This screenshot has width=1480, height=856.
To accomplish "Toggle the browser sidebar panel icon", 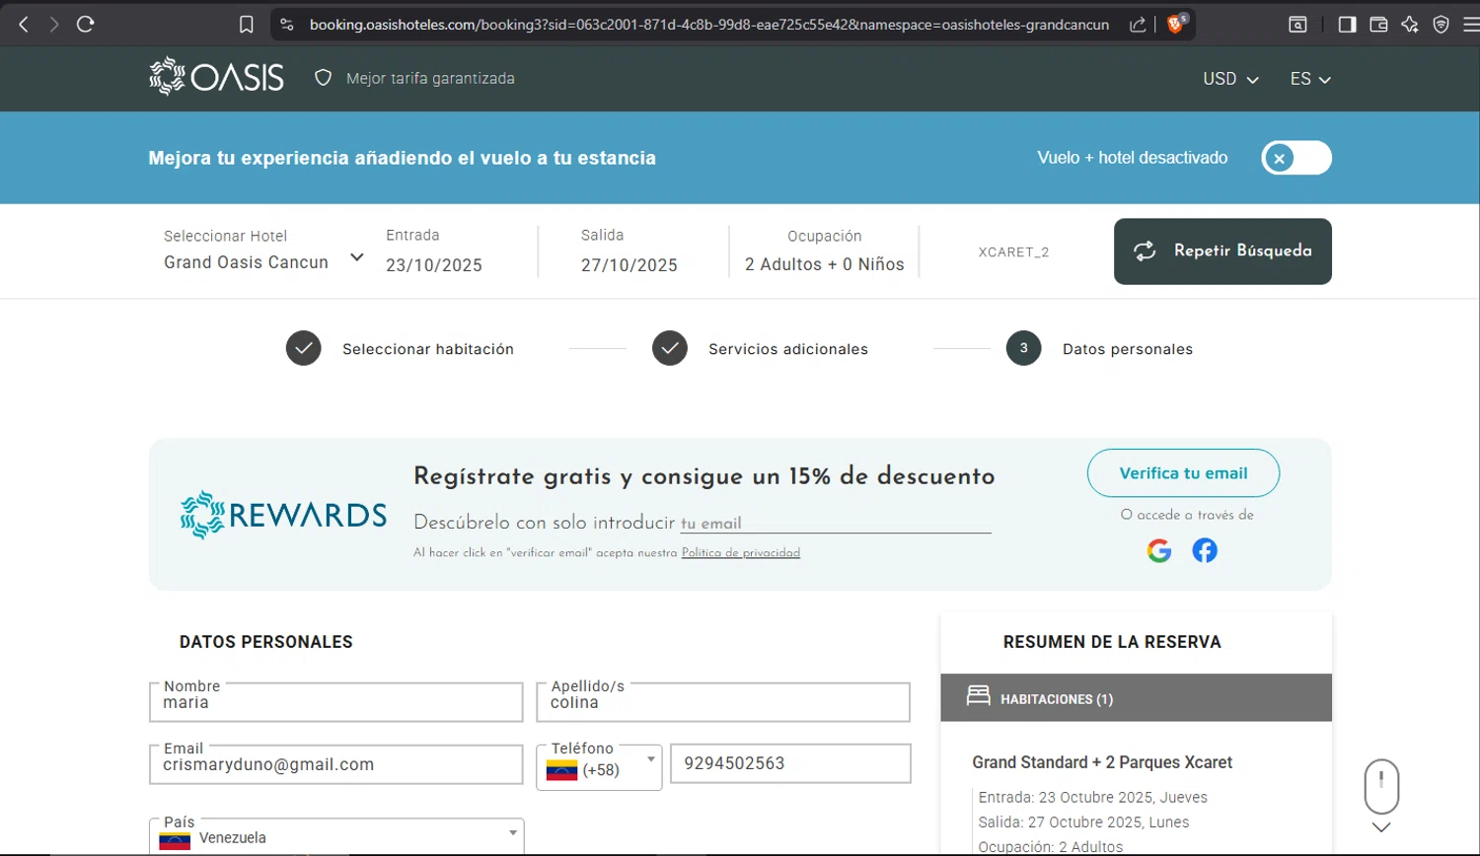I will pyautogui.click(x=1347, y=25).
